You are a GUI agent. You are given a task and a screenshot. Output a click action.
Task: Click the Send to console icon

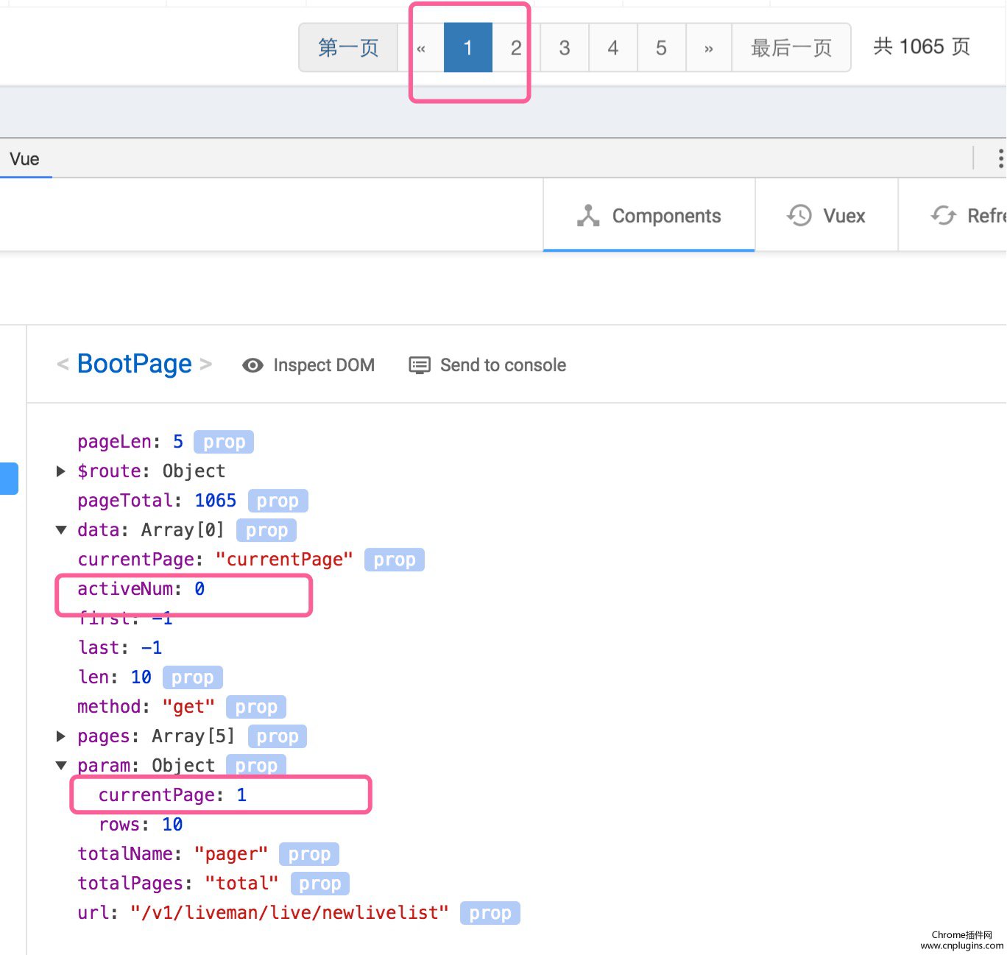[x=420, y=365]
